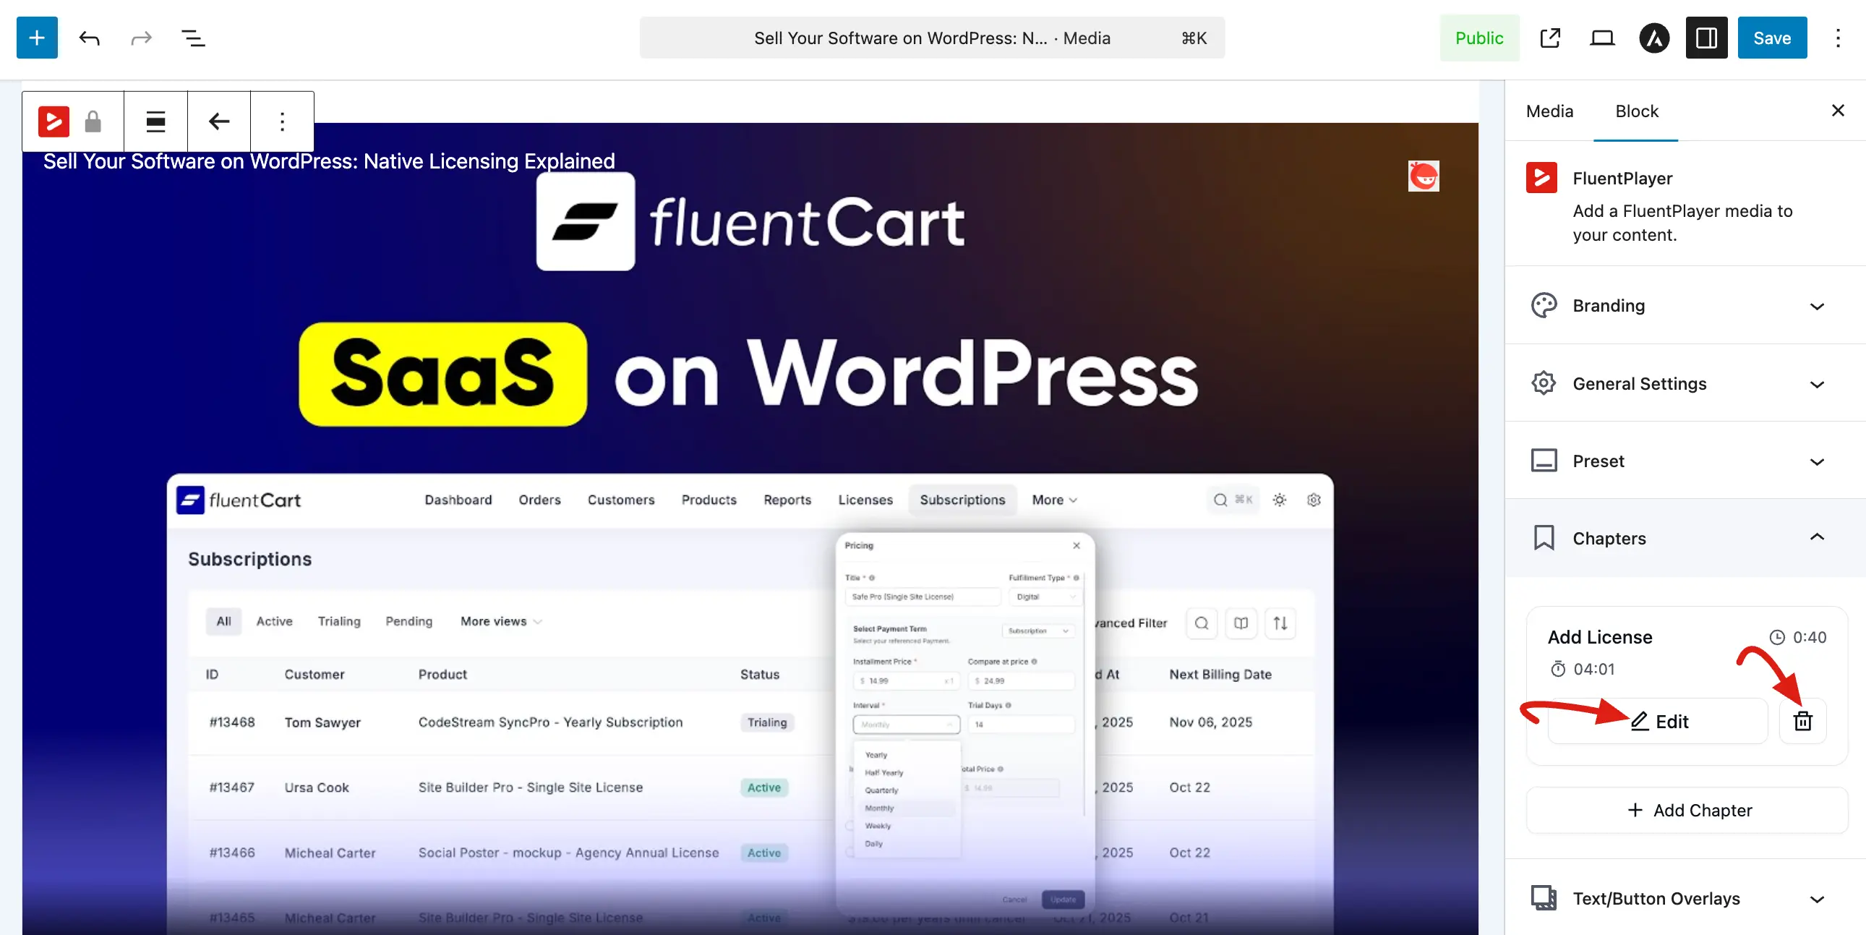The width and height of the screenshot is (1866, 935).
Task: Change the block alignment
Action: point(155,121)
